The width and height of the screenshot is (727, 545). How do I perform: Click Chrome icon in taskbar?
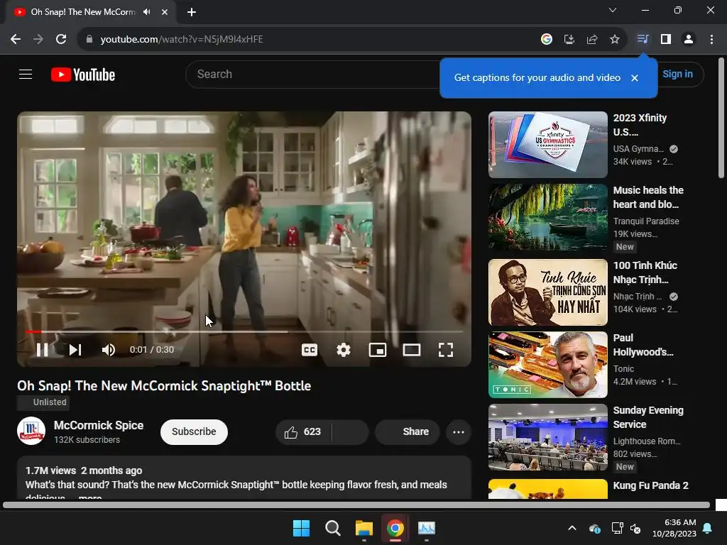(x=395, y=528)
